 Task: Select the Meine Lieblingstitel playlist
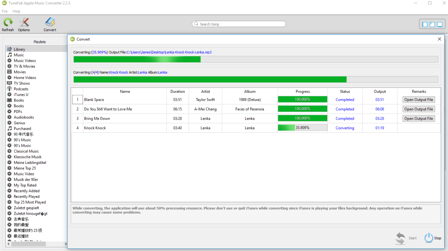tap(30, 162)
